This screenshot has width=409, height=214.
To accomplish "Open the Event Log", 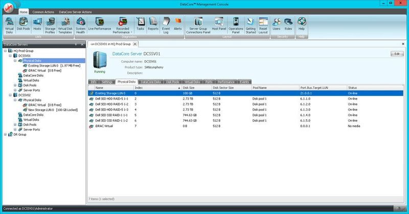I will coord(166,26).
